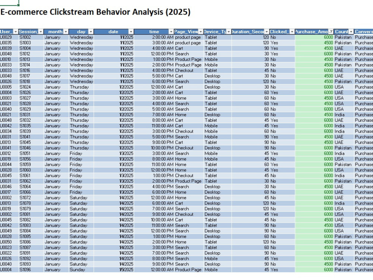Select the No clicked cell in row S1061
373x280 pixels.
point(282,176)
